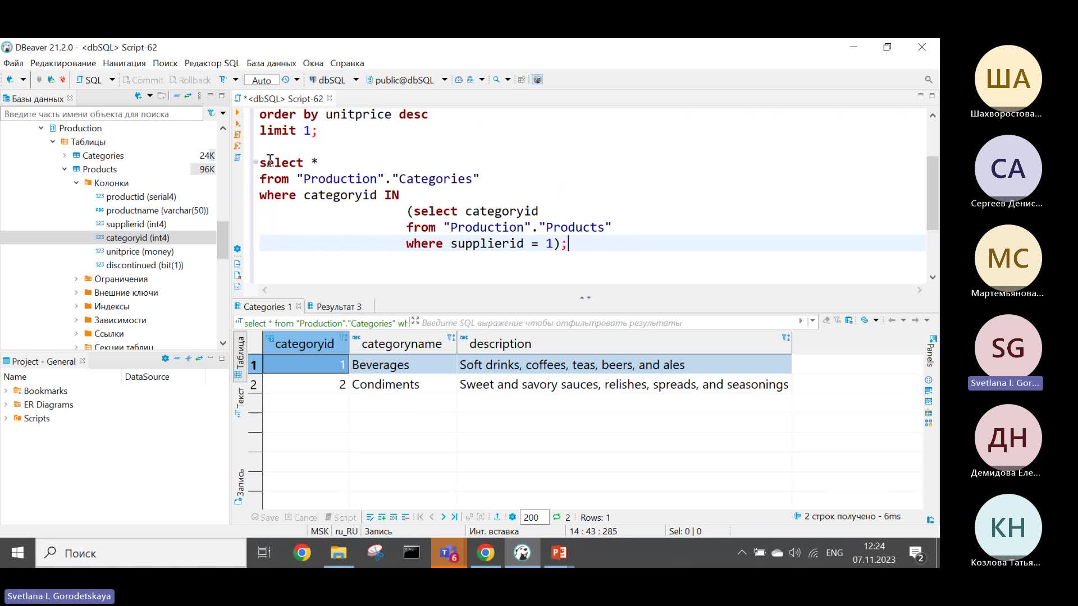The image size is (1078, 606).
Task: Click the collapse-all icon in navigator header
Action: point(176,96)
